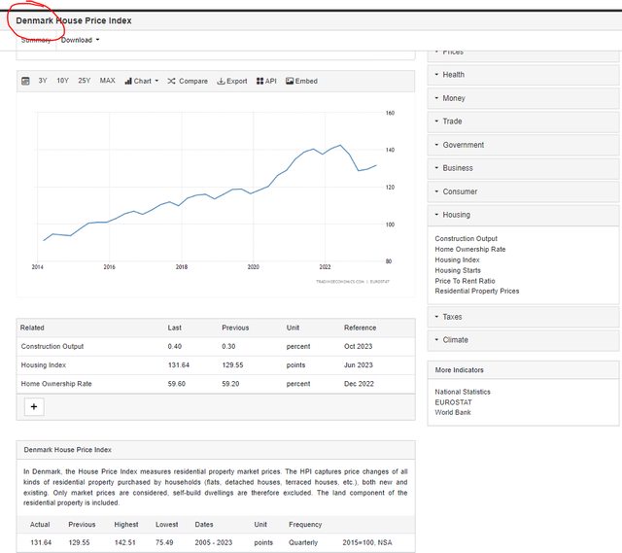Open the World Bank indicators link
Image resolution: width=622 pixels, height=553 pixels.
[x=455, y=412]
